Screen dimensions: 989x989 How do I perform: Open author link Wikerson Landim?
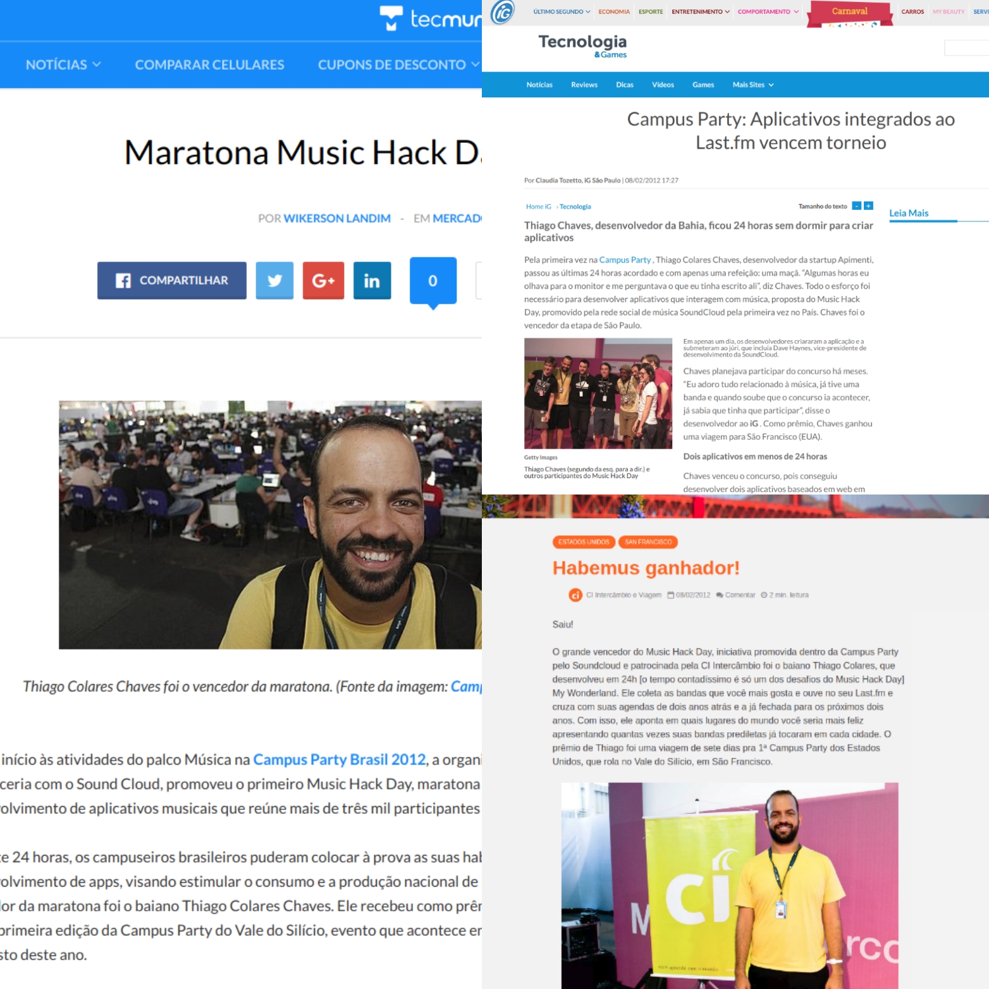click(x=337, y=218)
